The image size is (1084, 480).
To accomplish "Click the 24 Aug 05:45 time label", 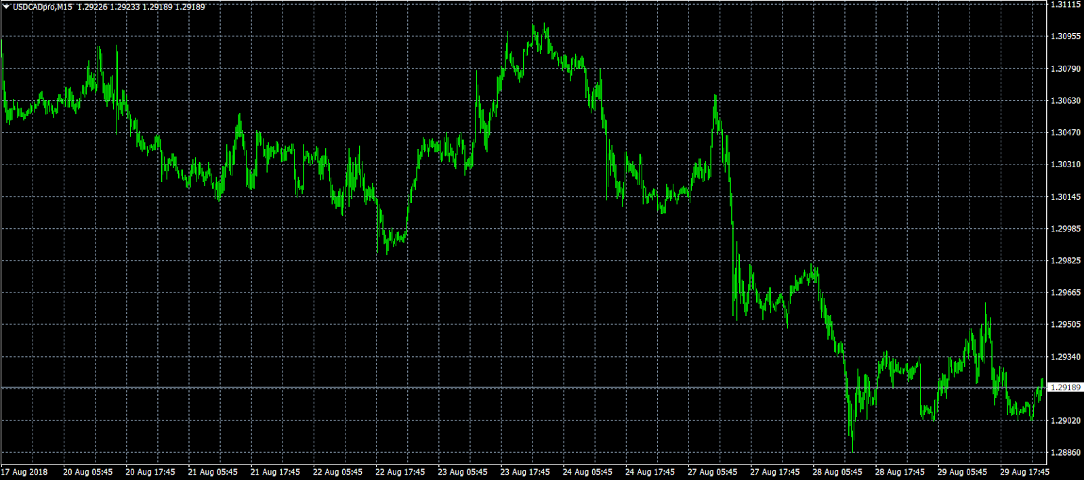I will pyautogui.click(x=587, y=473).
